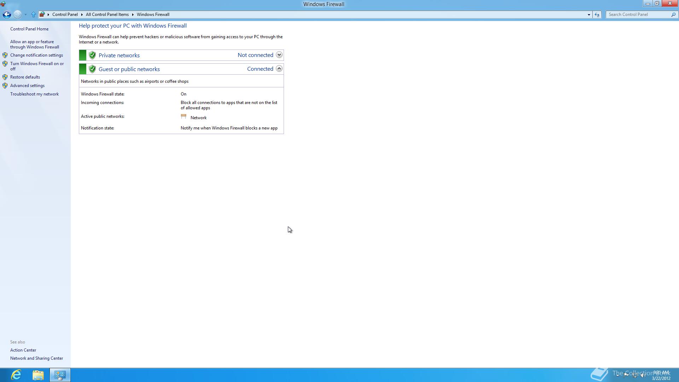Click the Up one level arrow

click(34, 15)
